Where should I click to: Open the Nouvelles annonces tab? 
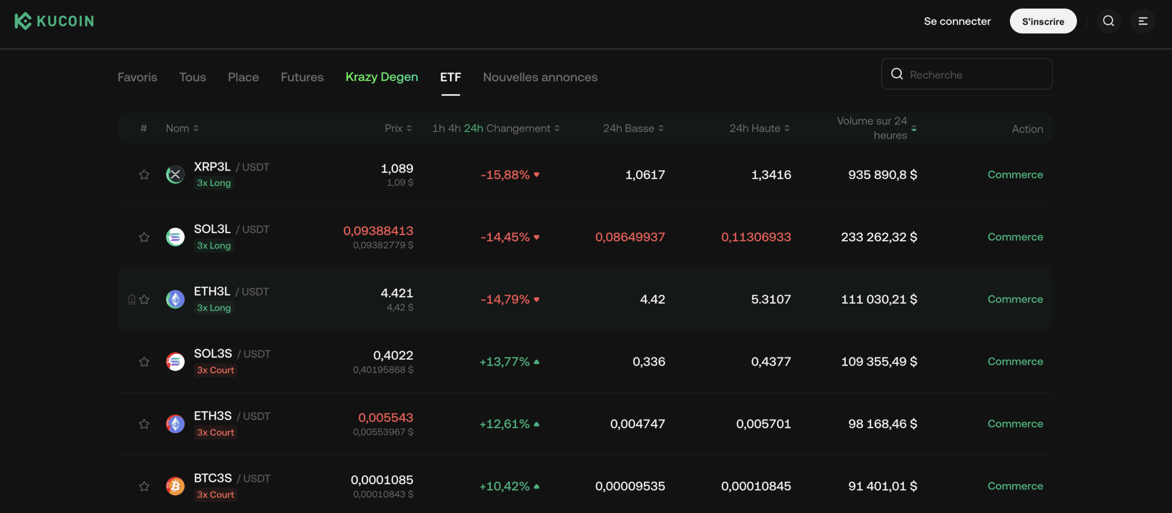coord(540,77)
